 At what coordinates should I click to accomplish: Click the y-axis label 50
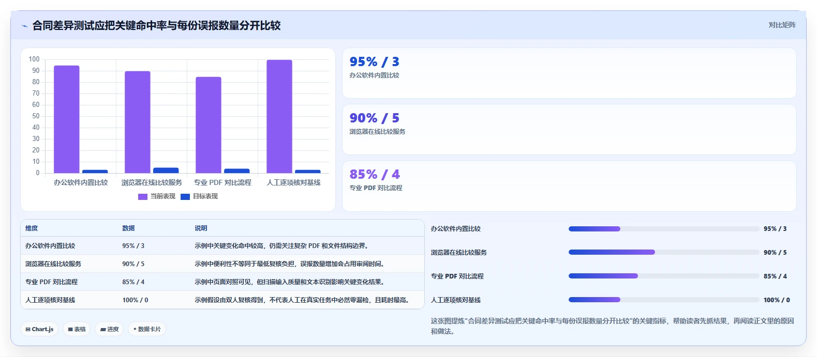click(x=36, y=116)
